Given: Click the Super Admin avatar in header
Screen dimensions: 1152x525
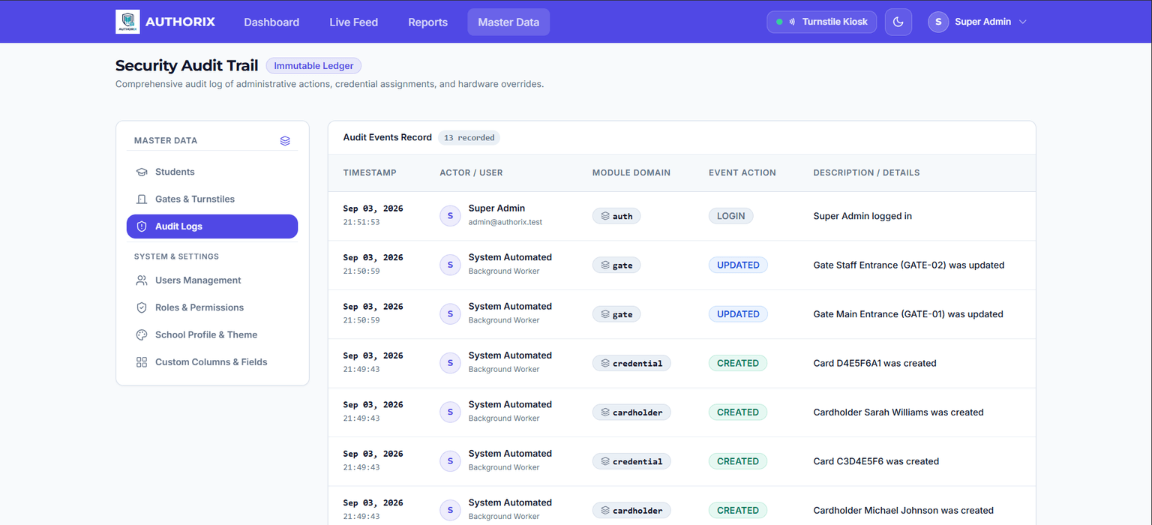Looking at the screenshot, I should click(938, 22).
